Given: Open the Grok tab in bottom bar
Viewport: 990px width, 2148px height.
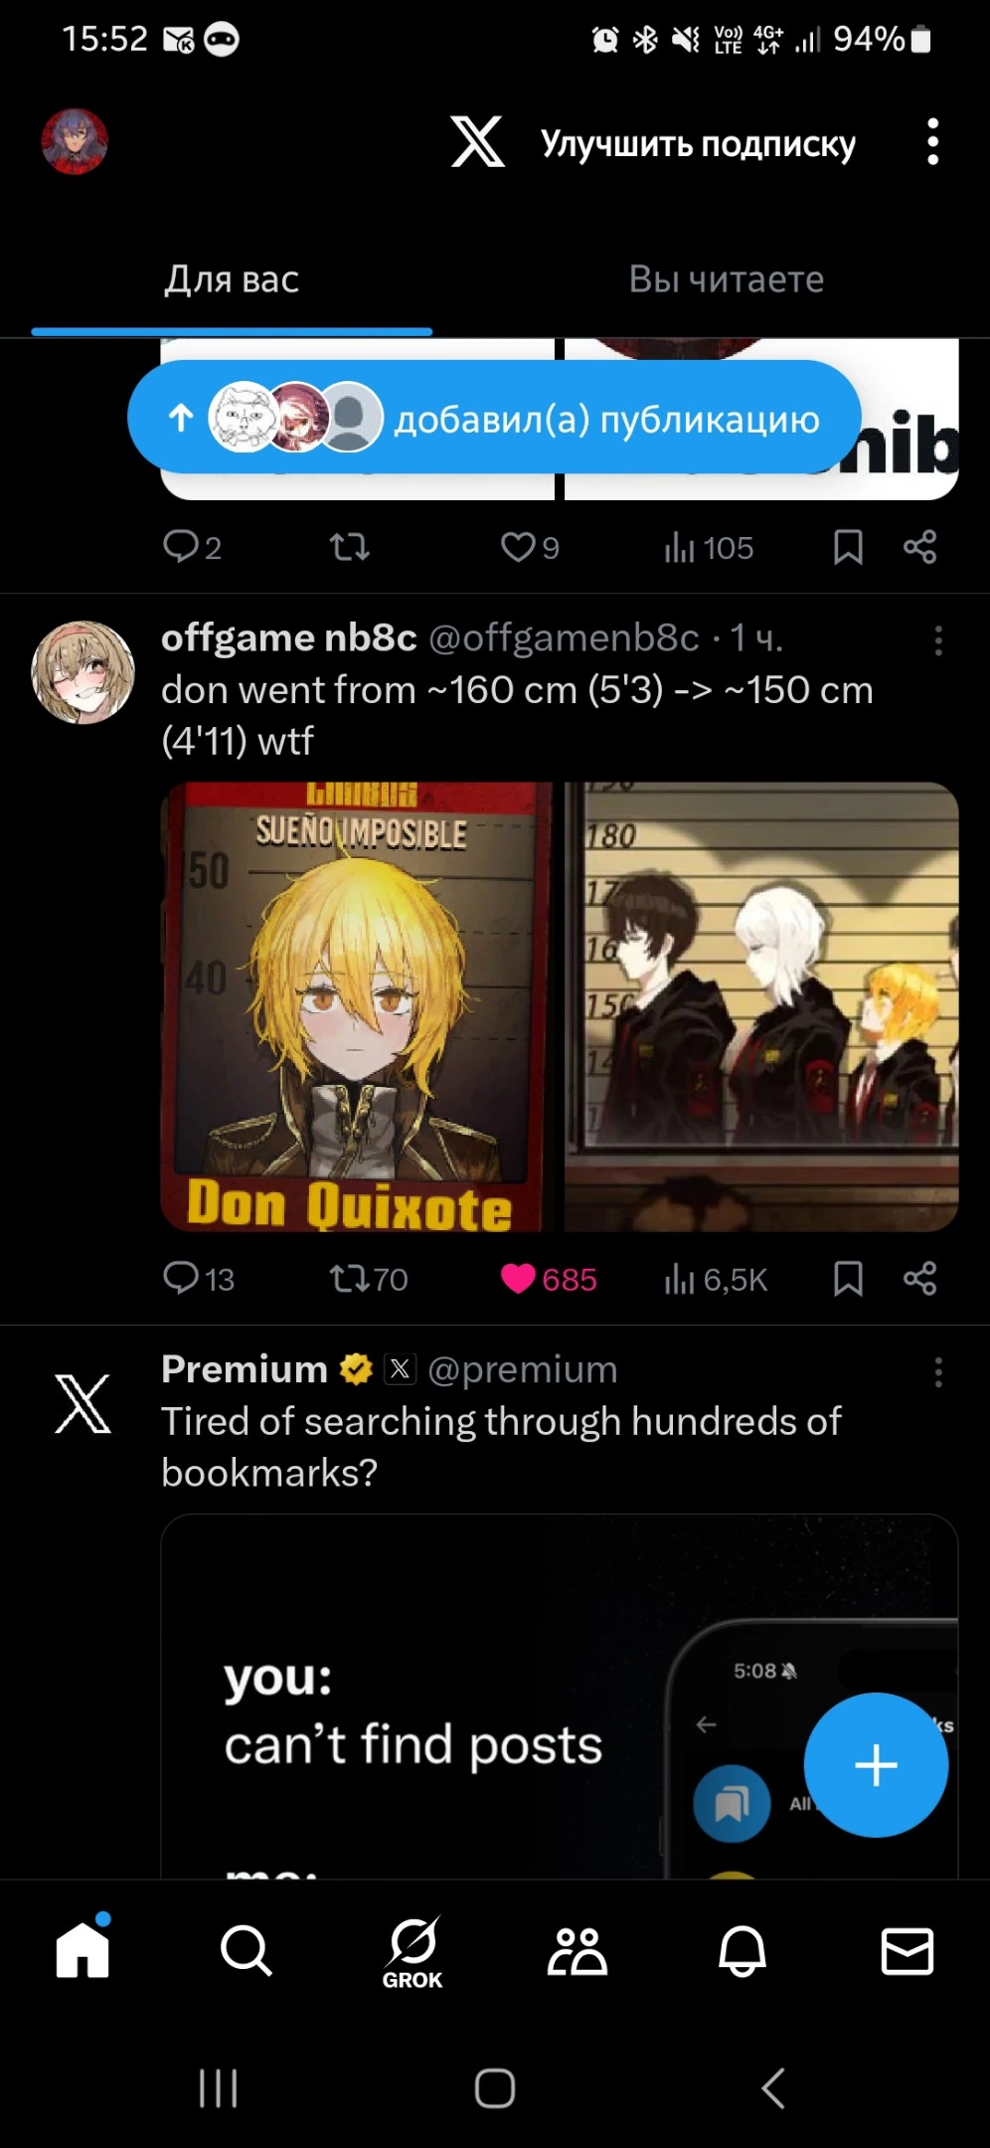Looking at the screenshot, I should pos(412,1952).
